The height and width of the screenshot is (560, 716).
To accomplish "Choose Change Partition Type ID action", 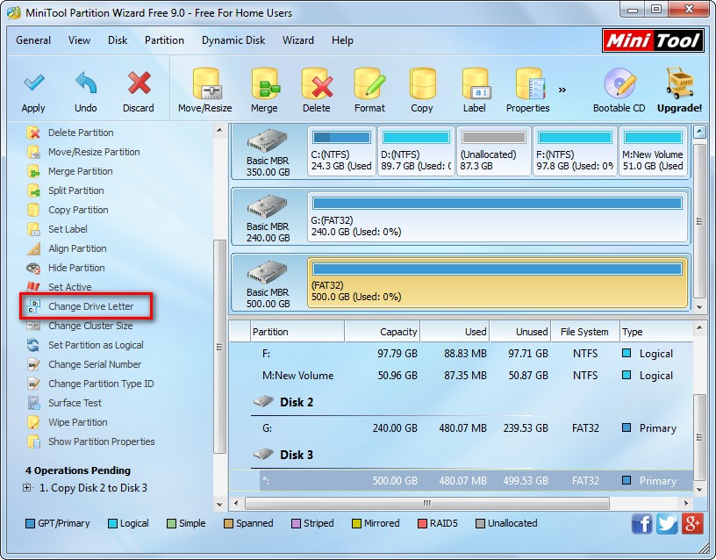I will 101,384.
